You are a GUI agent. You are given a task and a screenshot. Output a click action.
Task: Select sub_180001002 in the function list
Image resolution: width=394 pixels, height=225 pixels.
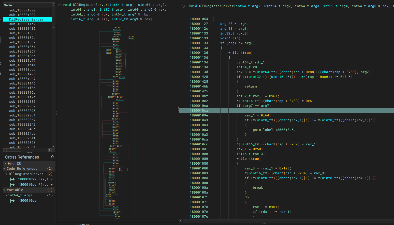[x=27, y=15]
